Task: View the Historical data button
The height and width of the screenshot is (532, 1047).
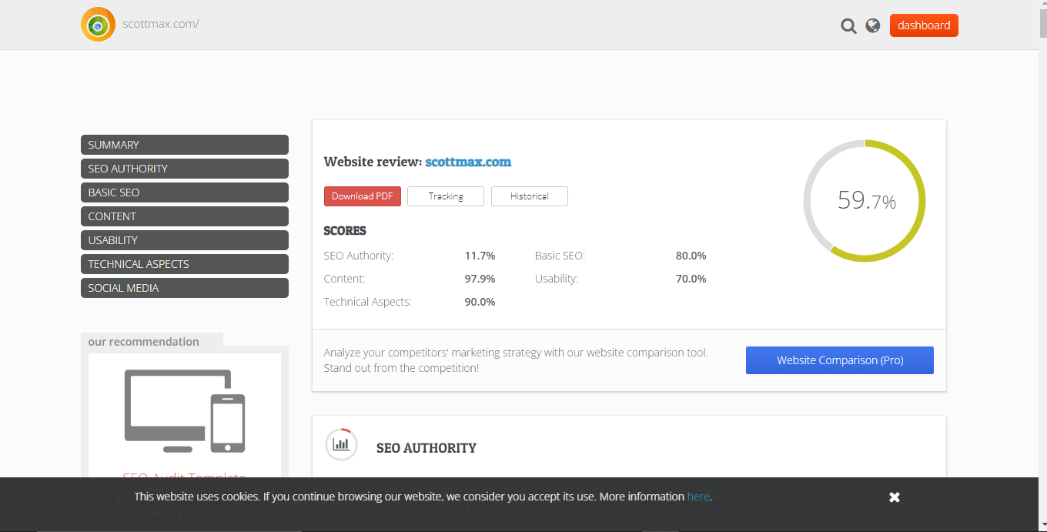Action: click(530, 196)
